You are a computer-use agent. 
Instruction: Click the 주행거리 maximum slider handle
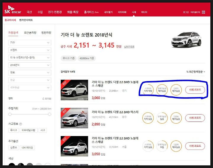point(50,114)
